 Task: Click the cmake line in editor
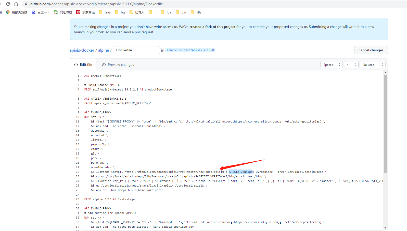click(97, 149)
